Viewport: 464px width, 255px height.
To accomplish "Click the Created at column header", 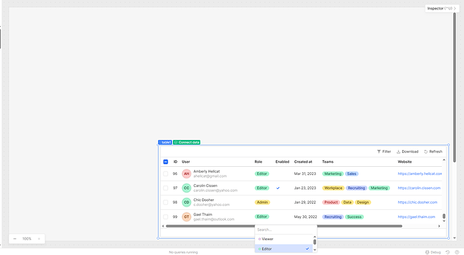I will pyautogui.click(x=303, y=161).
